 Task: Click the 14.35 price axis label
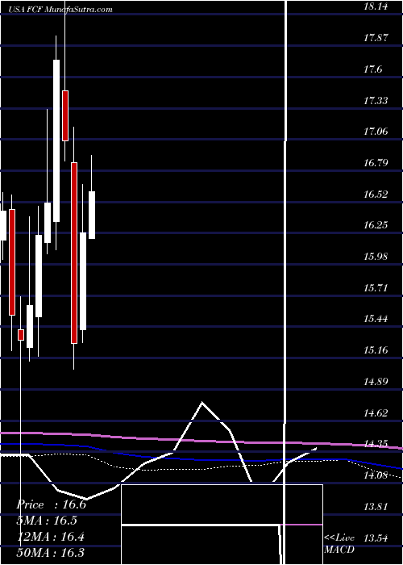click(376, 444)
